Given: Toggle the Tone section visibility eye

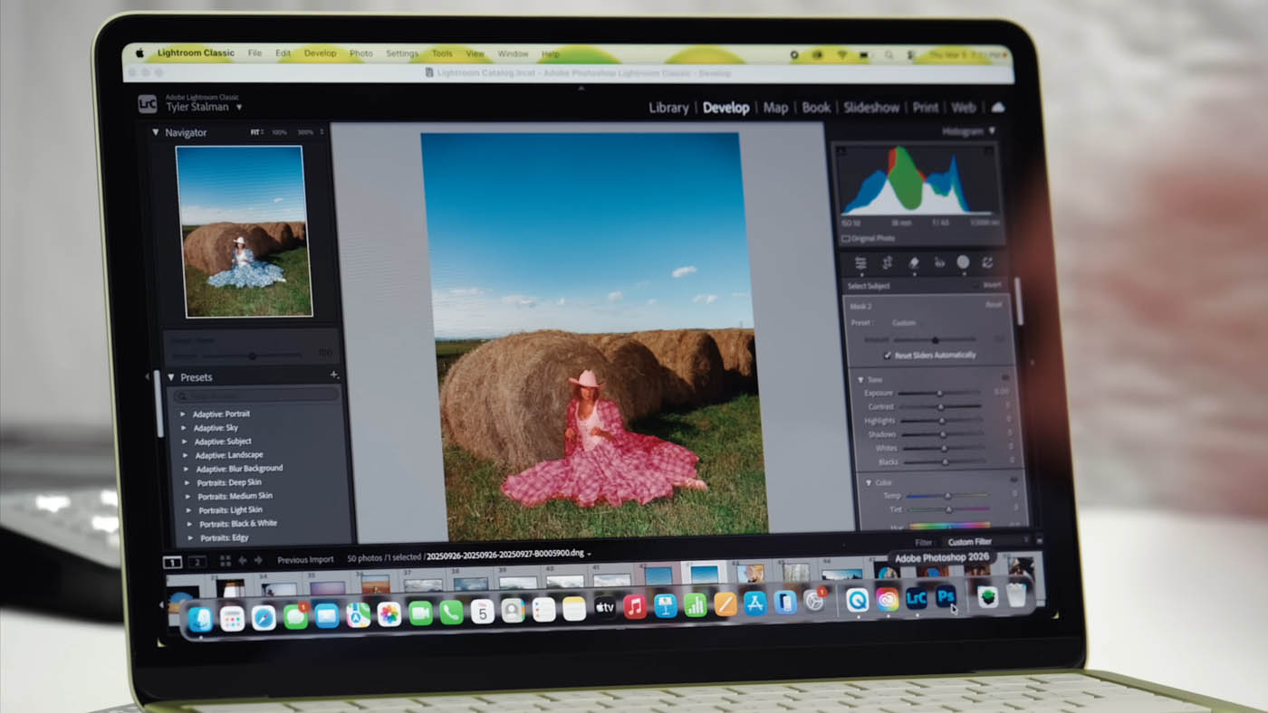Looking at the screenshot, I should [1005, 378].
